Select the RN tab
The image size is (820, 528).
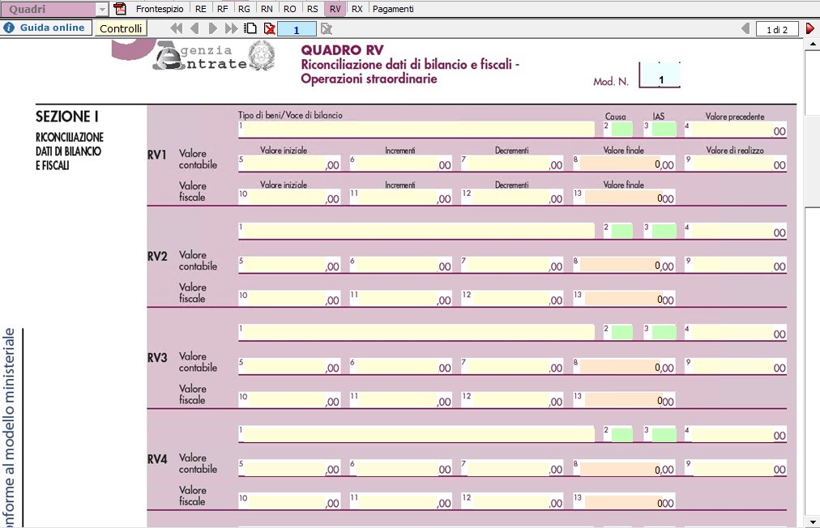click(267, 9)
